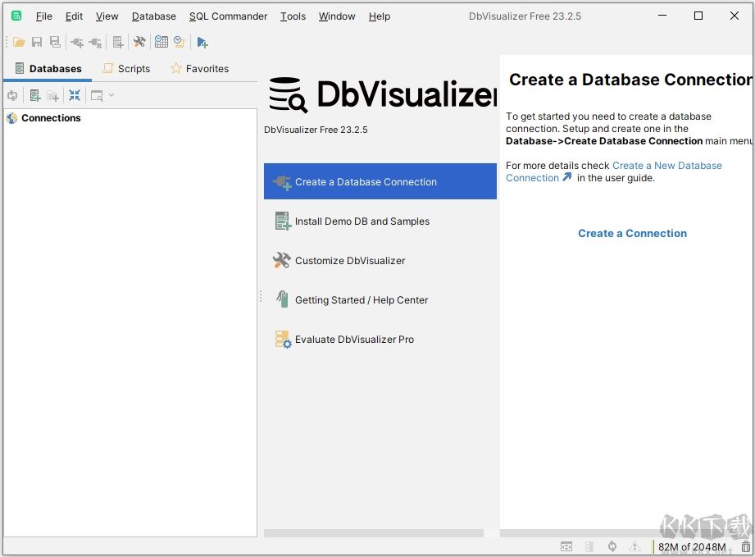
Task: Click the add connection icon in Databases panel
Action: coord(35,95)
